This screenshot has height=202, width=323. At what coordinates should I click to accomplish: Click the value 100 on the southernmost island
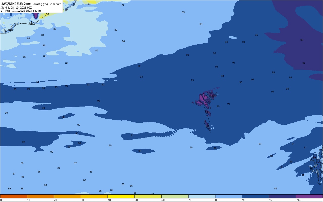[207, 126]
